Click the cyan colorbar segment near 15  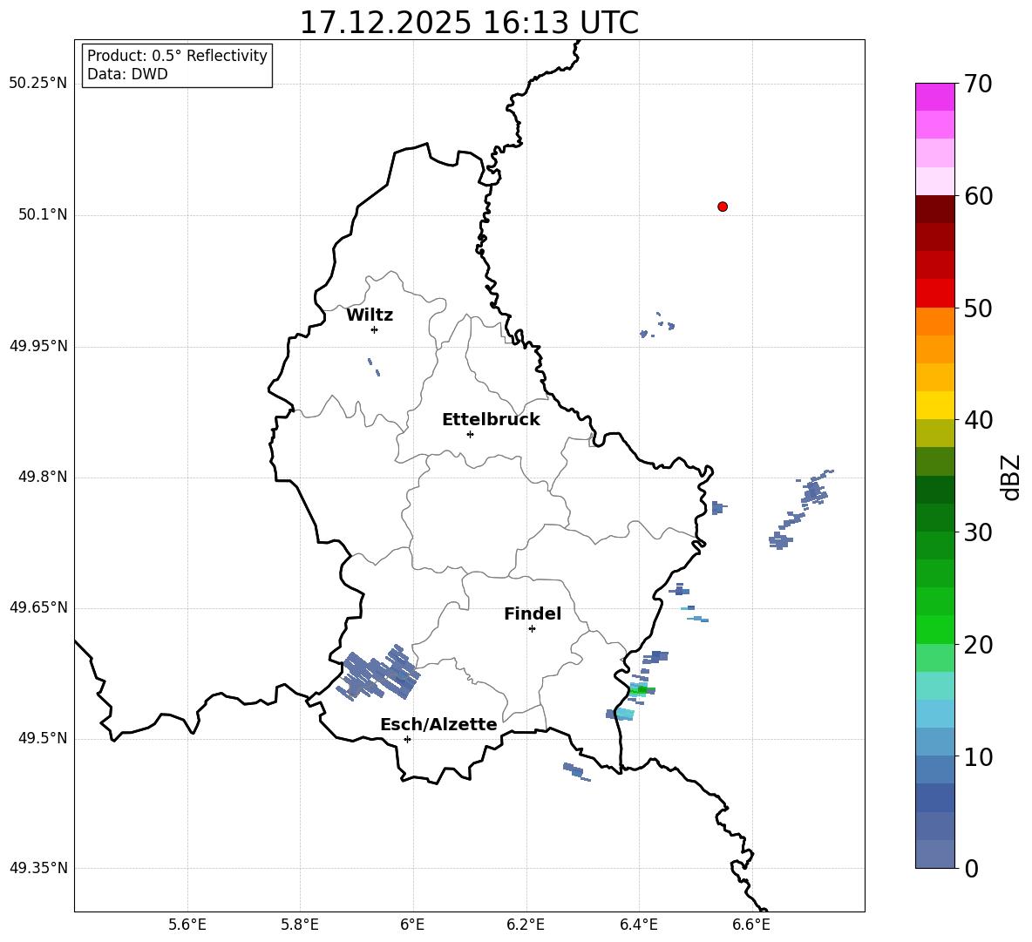[x=934, y=686]
